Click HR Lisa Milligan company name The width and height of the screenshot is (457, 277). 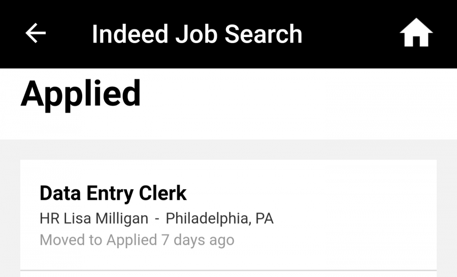pos(94,219)
